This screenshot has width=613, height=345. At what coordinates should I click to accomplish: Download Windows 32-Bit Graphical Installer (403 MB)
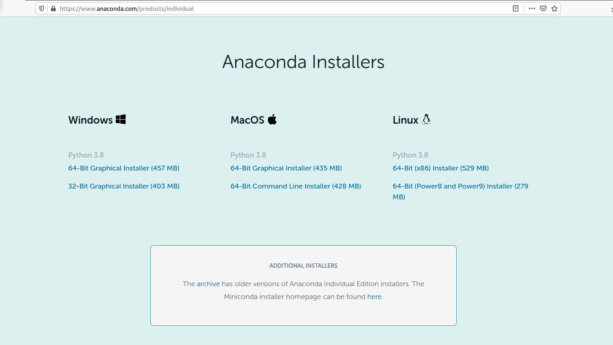pos(124,186)
